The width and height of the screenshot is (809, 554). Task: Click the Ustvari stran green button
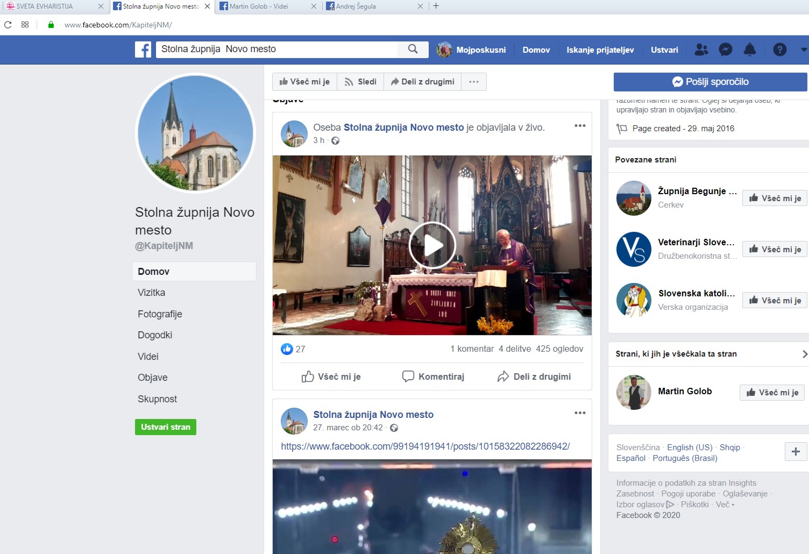point(166,427)
